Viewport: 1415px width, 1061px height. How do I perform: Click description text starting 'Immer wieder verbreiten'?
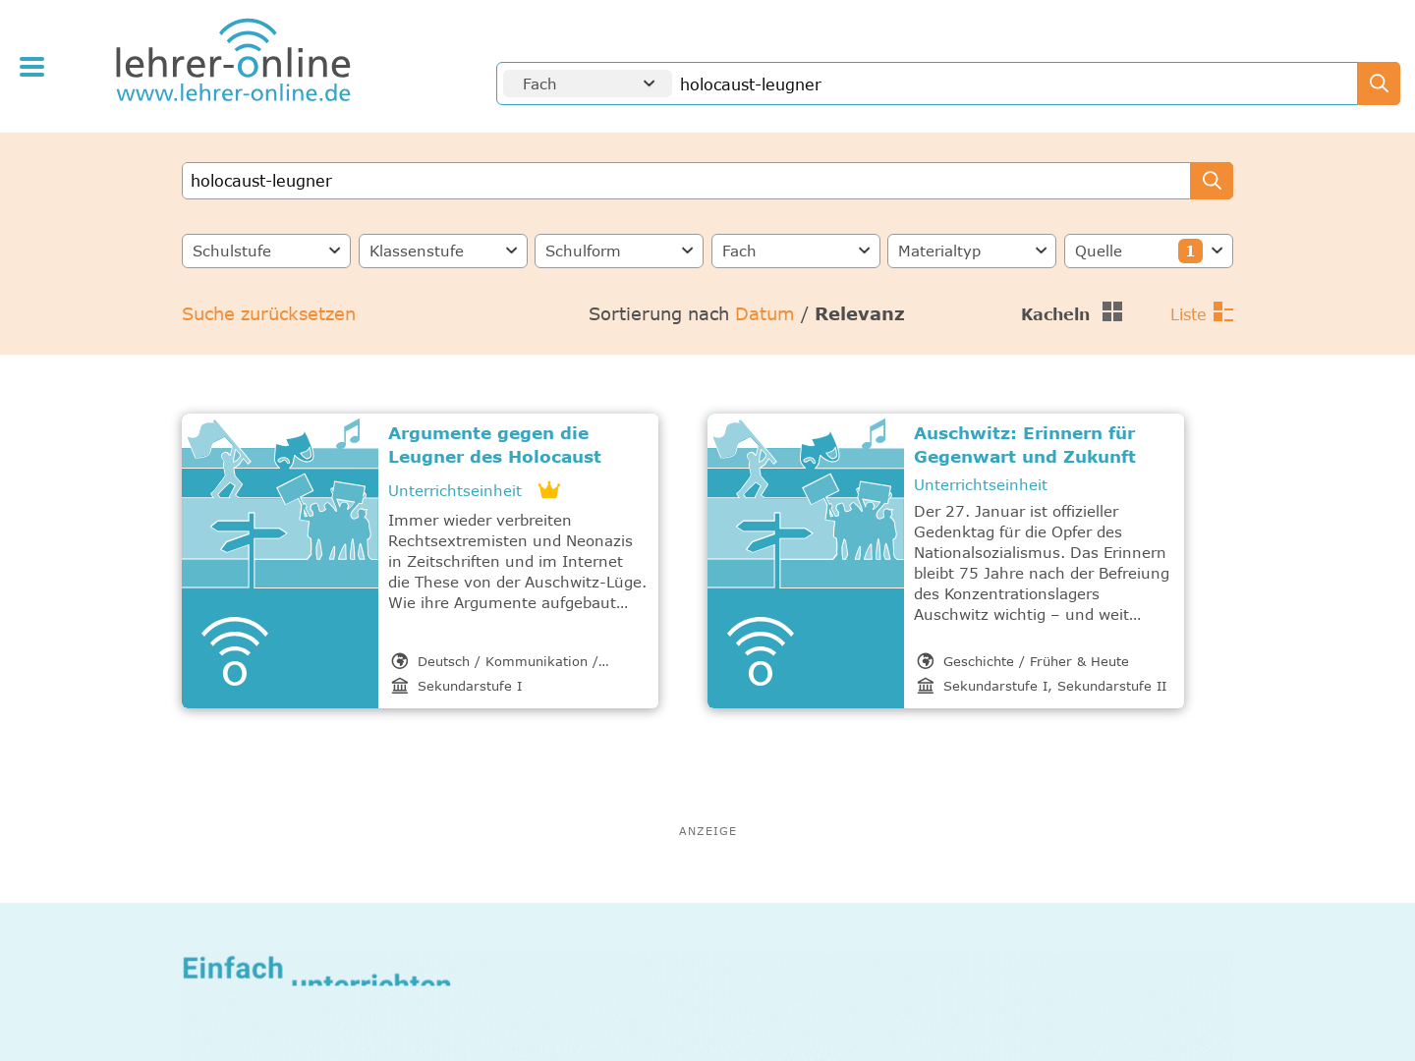(518, 561)
